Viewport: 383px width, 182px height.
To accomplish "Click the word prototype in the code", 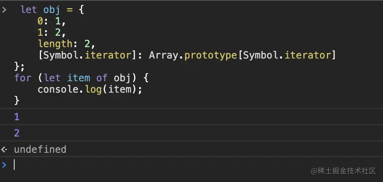I will click(211, 55).
